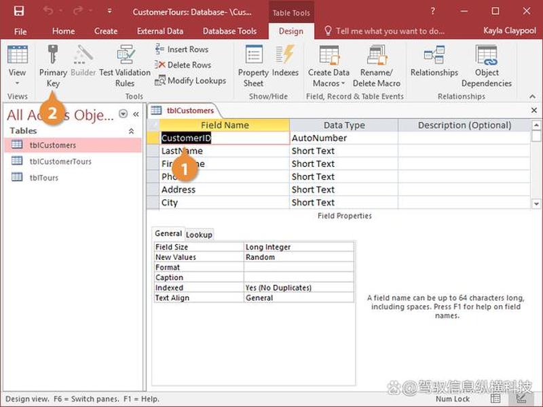
Task: Click the Short Text type for LastName
Action: 344,151
